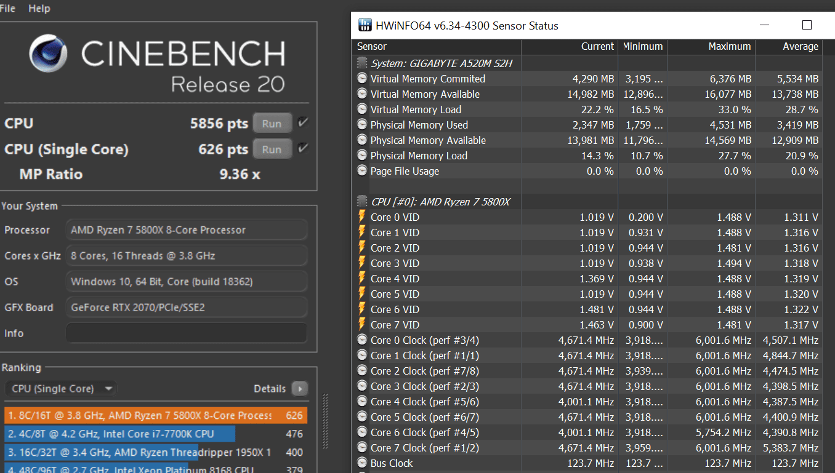Click the Average column header

[x=789, y=47]
